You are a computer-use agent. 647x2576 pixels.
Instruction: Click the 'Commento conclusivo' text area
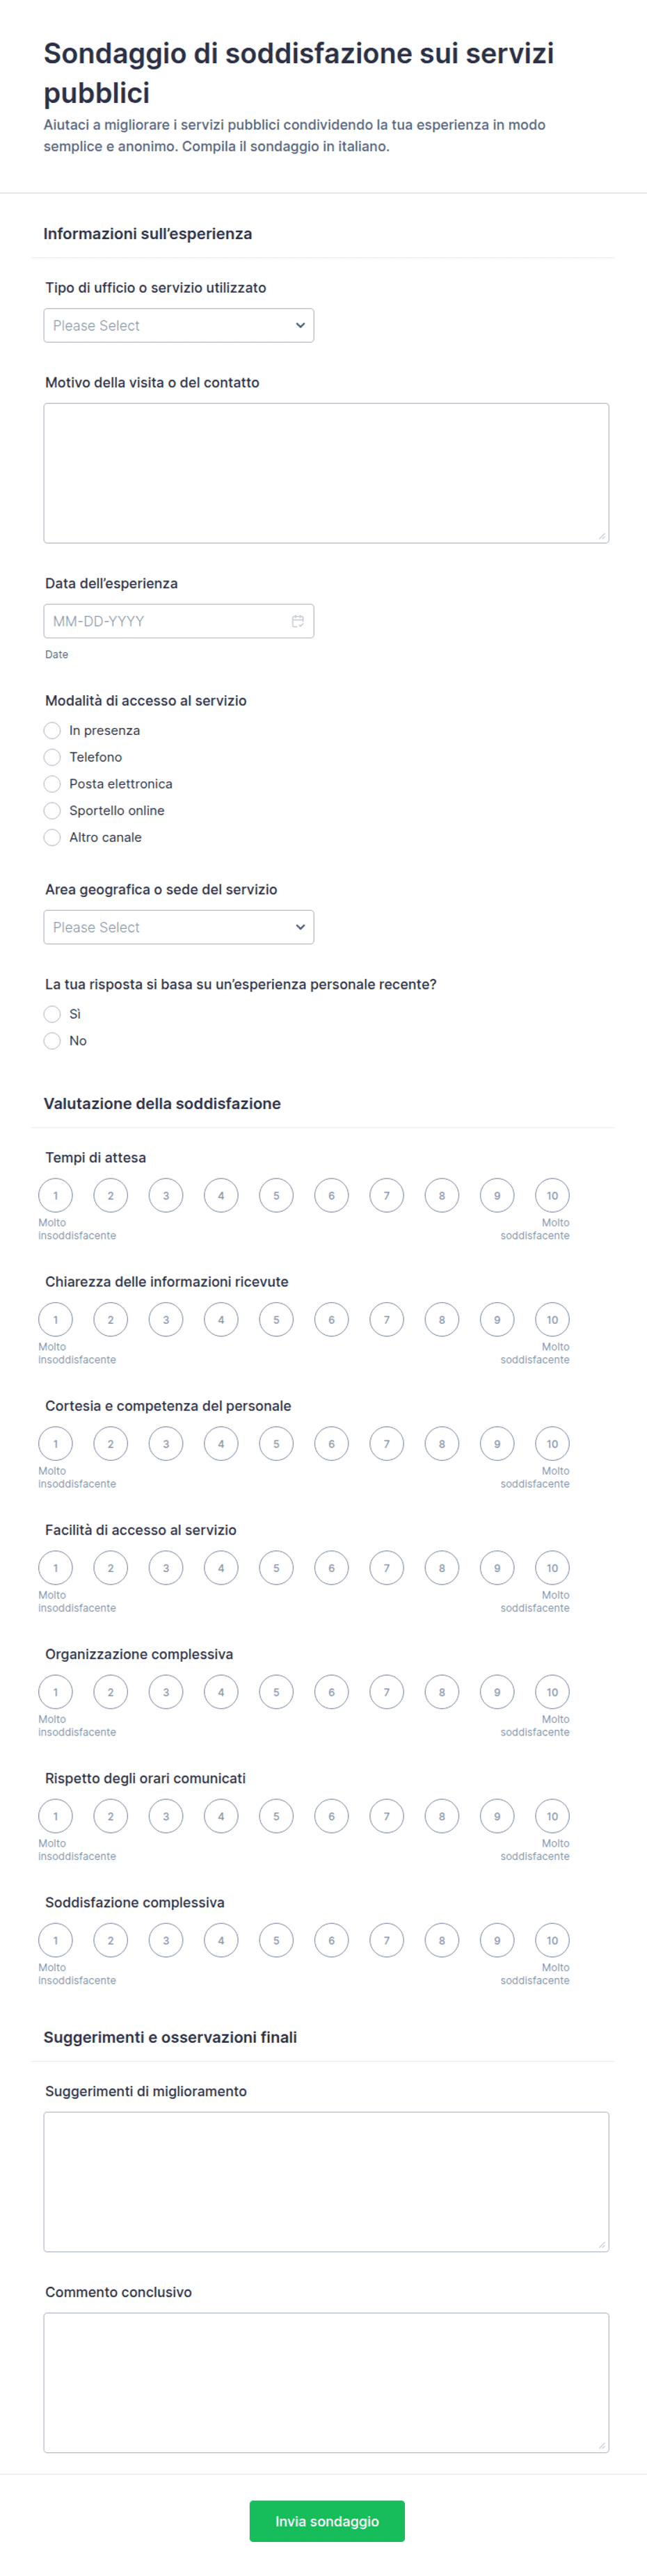click(326, 2382)
